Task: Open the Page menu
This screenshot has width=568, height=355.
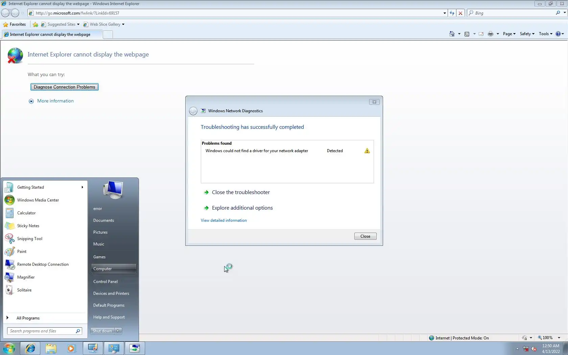Action: pyautogui.click(x=509, y=34)
